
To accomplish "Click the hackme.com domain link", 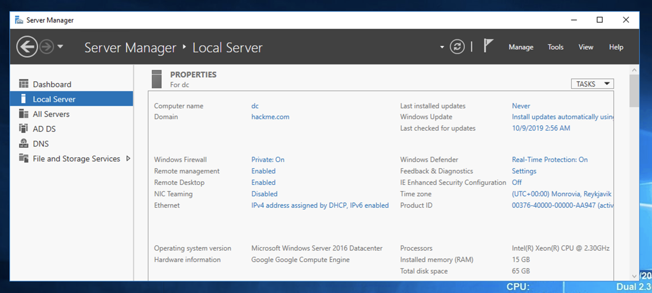I will pos(270,117).
